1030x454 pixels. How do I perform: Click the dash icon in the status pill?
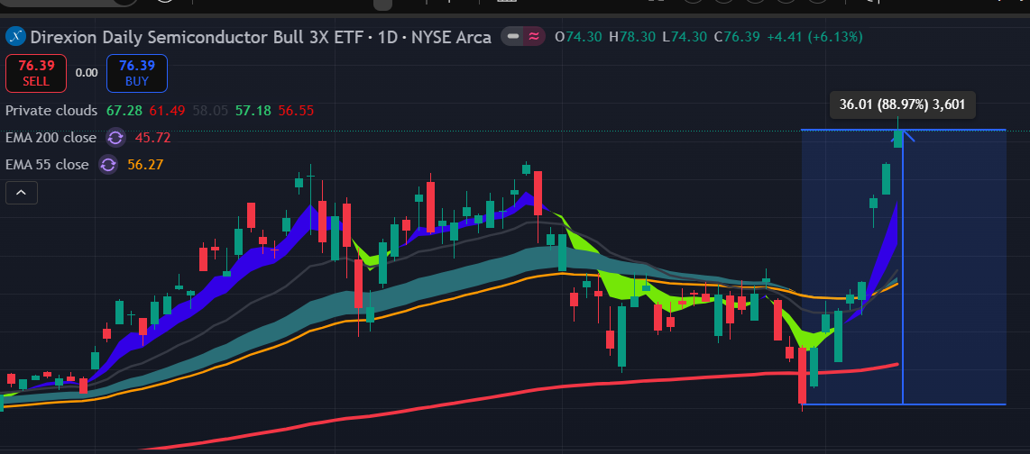coord(514,37)
